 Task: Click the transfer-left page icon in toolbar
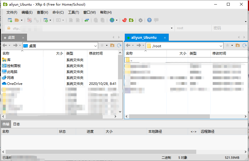71,20
